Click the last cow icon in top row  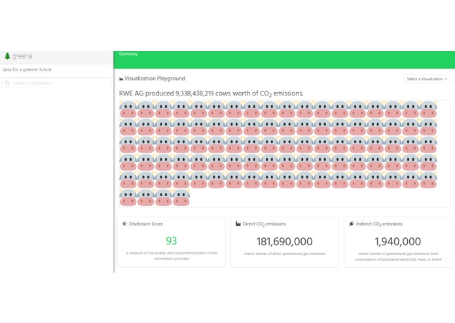coord(428,109)
